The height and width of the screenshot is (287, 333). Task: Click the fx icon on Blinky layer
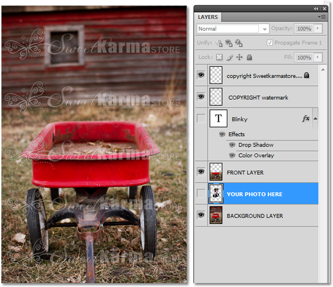point(306,118)
